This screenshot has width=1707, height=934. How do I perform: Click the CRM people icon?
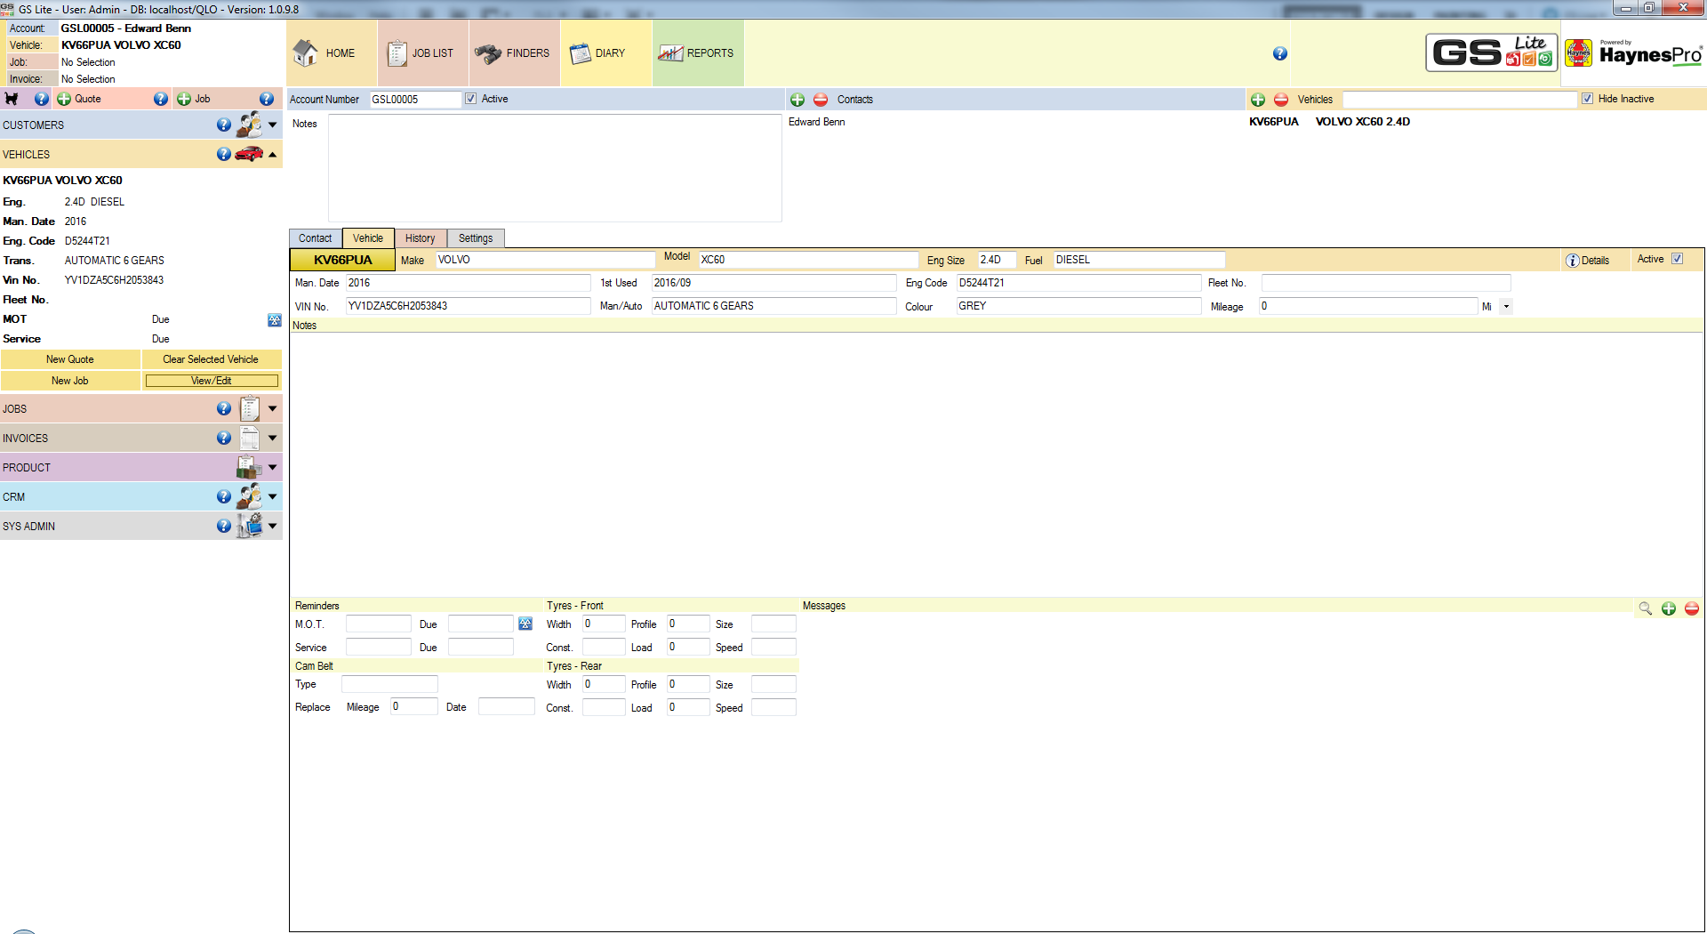click(249, 496)
